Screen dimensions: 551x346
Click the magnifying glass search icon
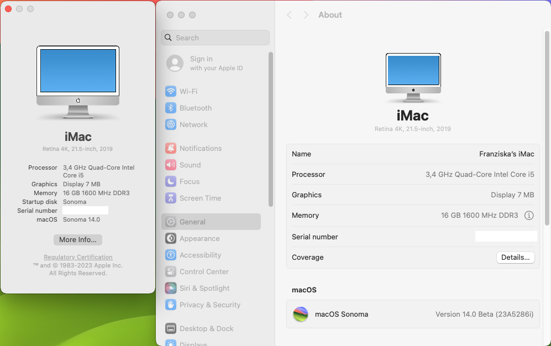(x=169, y=38)
